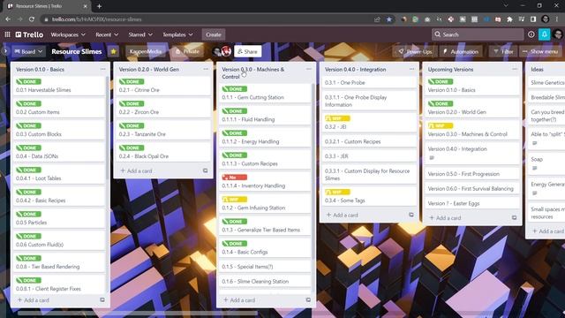
Task: Create from template in Version 0.1.0 list
Action: pyautogui.click(x=102, y=300)
